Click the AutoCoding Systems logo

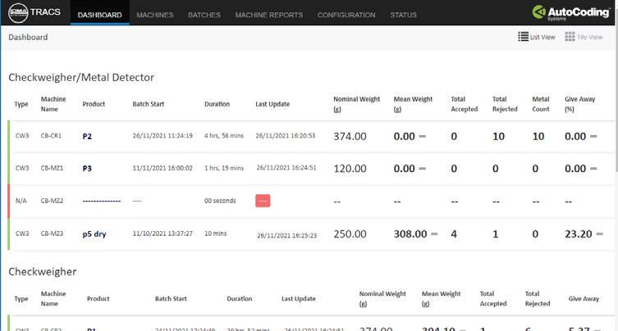click(x=570, y=13)
